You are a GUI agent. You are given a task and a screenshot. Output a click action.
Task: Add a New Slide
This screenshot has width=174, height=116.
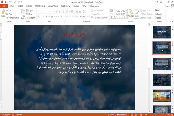pyautogui.click(x=23, y=14)
